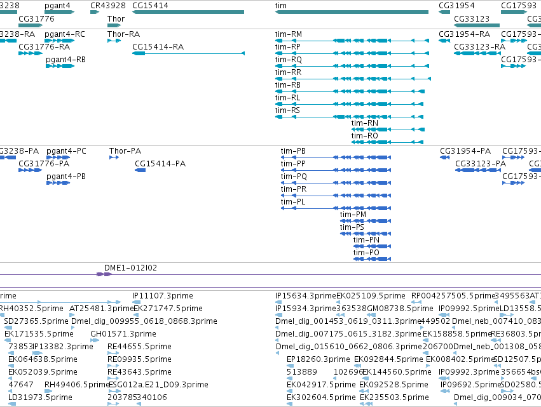Select transcript tim-RP
The height and width of the screenshot is (407, 541).
(352, 53)
